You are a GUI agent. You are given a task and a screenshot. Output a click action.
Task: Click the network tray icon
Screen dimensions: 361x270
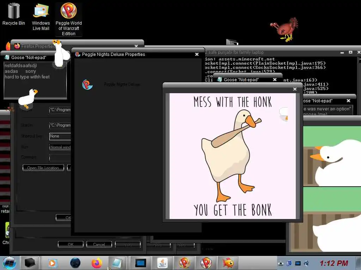298,263
